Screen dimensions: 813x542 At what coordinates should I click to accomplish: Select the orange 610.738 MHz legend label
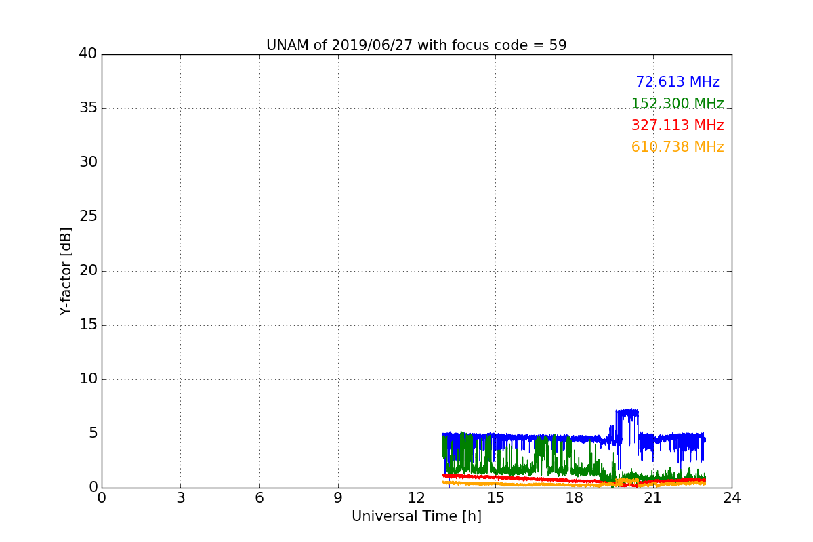(x=677, y=147)
